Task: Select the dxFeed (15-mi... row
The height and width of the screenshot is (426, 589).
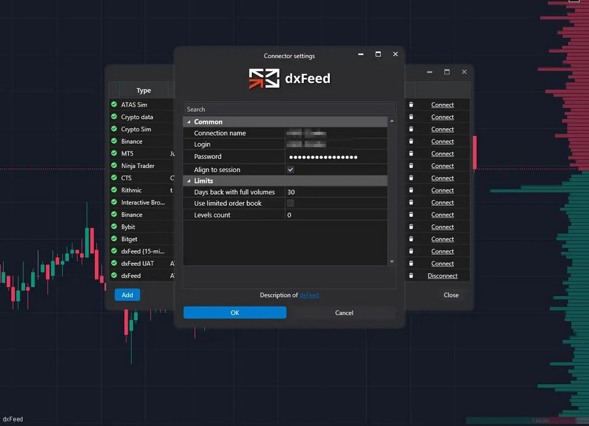Action: tap(143, 252)
